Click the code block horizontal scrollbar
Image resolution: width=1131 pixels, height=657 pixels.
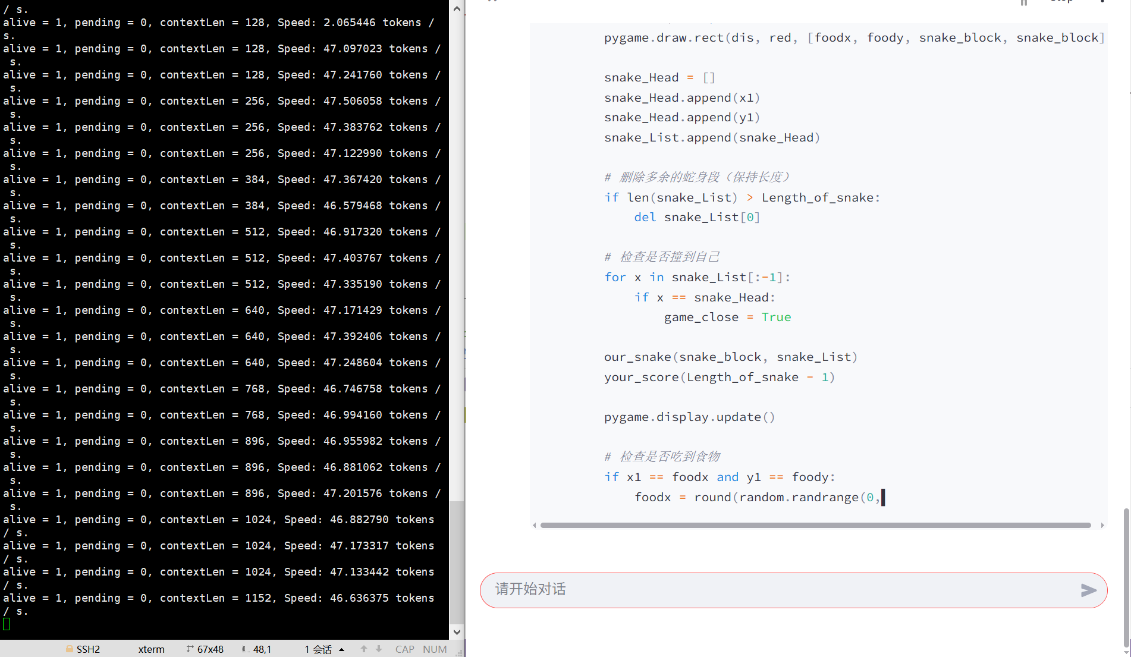coord(815,525)
